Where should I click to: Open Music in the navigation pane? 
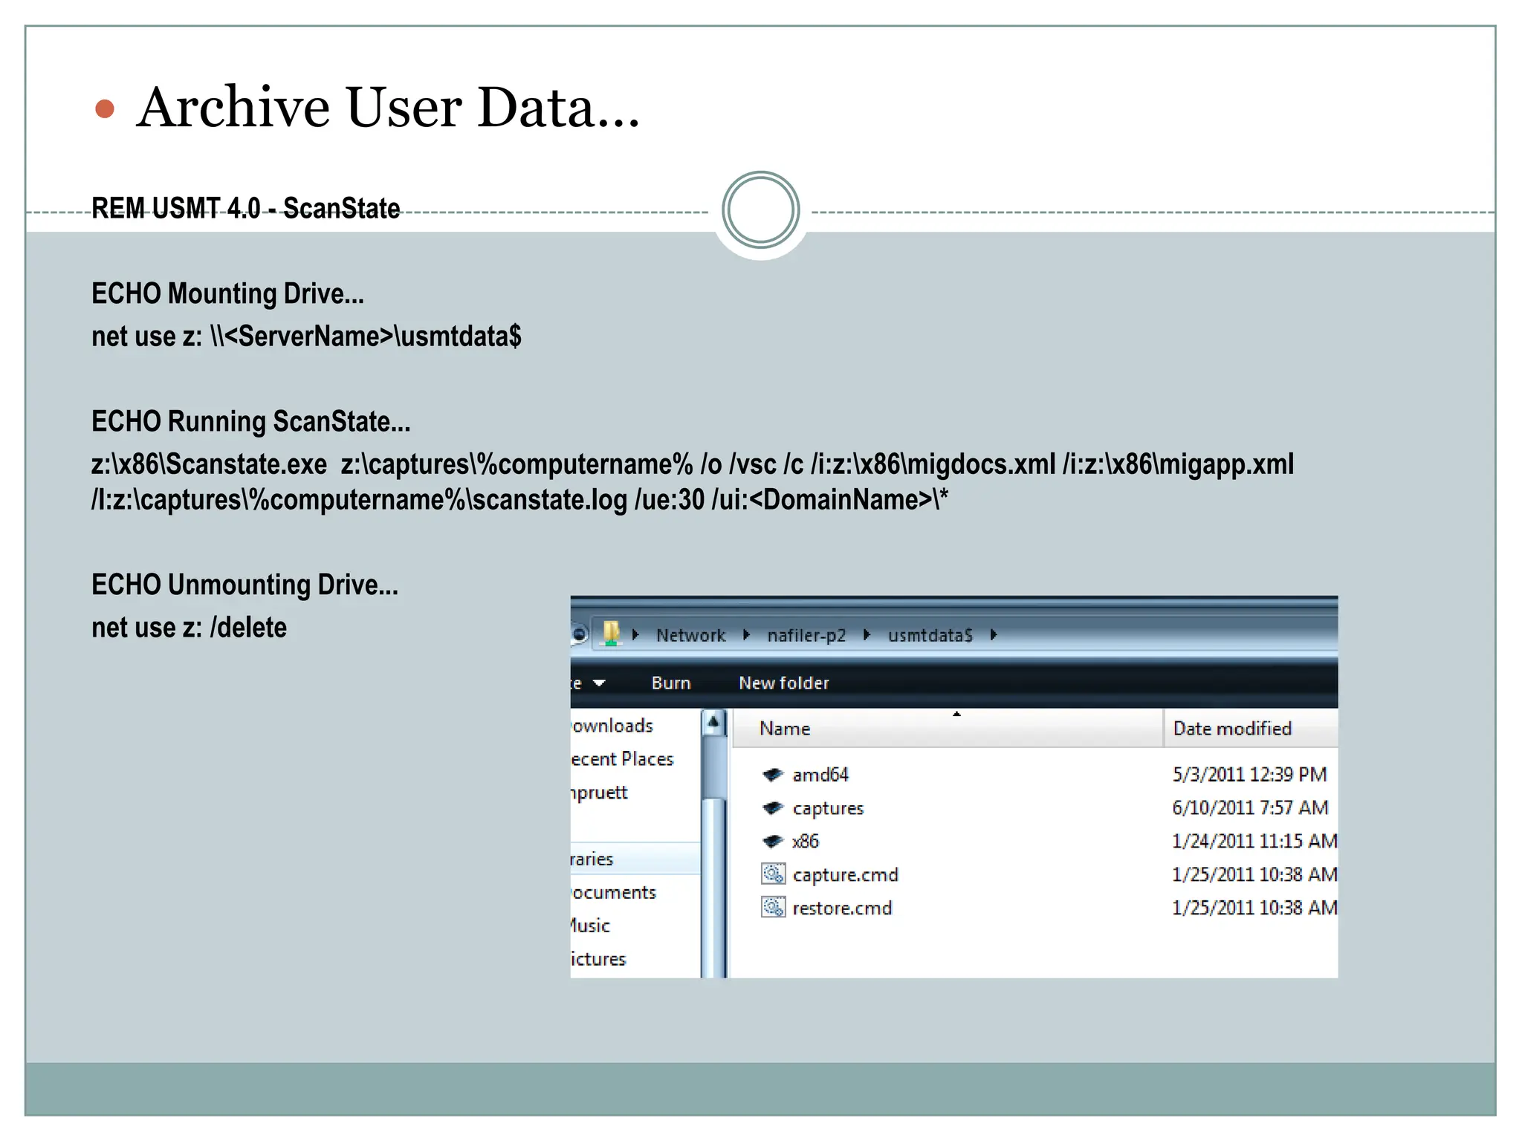(x=590, y=926)
